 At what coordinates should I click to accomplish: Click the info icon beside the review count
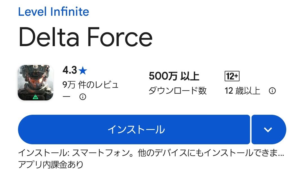[x=82, y=97]
